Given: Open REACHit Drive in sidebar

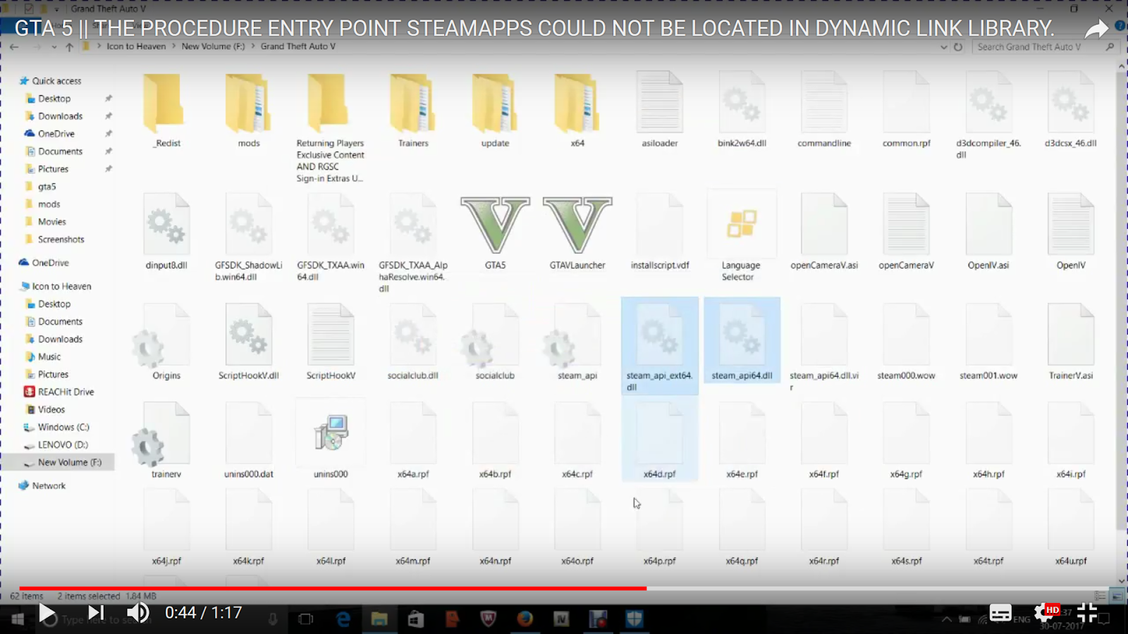Looking at the screenshot, I should point(66,392).
